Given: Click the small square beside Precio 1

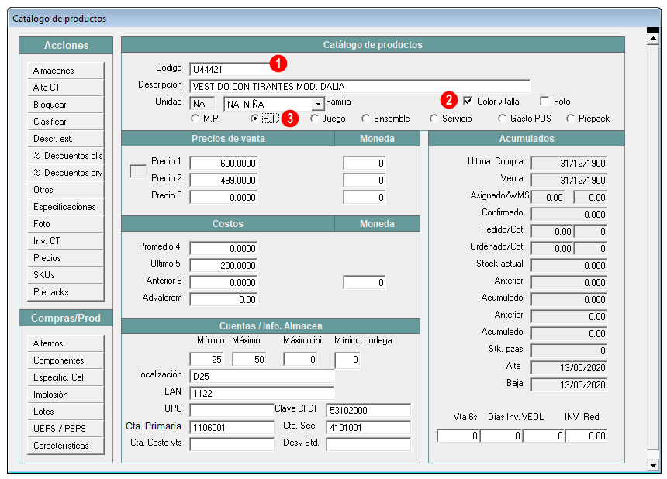Looking at the screenshot, I should (138, 172).
